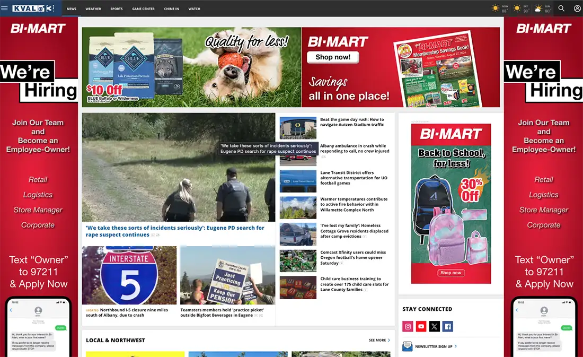The width and height of the screenshot is (583, 357).
Task: Open the Instagram icon under Stay Connected
Action: coord(408,326)
